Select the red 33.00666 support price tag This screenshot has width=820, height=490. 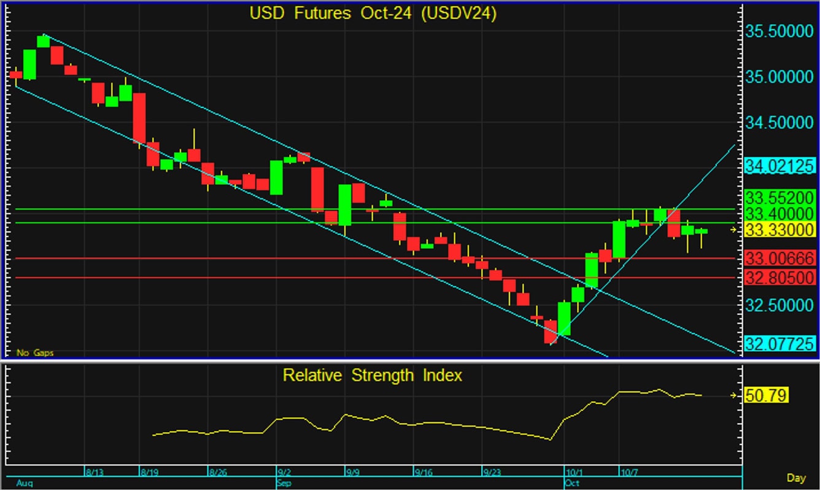tap(779, 258)
